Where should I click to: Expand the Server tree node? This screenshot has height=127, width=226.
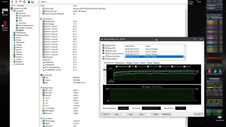click(12, 38)
